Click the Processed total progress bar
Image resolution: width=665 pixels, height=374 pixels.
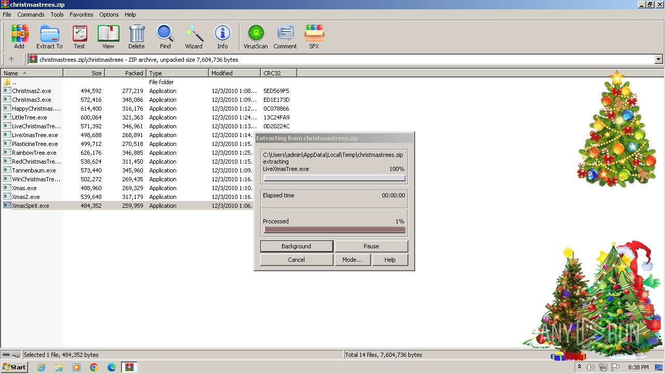[x=334, y=230]
